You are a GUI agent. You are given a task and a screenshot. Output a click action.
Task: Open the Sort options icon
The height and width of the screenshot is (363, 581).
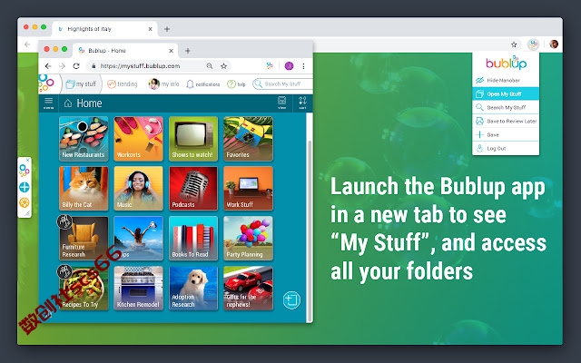click(x=302, y=103)
